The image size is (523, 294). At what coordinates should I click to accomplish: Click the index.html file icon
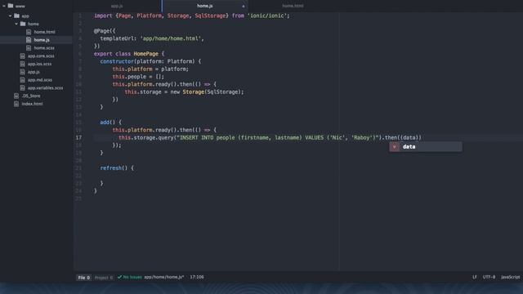(x=16, y=104)
